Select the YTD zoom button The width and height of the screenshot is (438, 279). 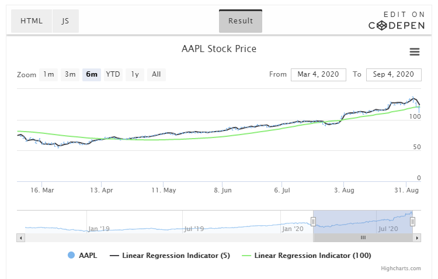(113, 74)
